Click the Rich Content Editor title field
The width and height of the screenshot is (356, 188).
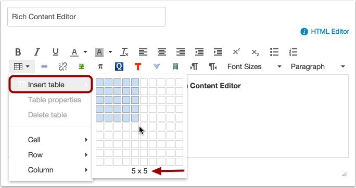86,17
